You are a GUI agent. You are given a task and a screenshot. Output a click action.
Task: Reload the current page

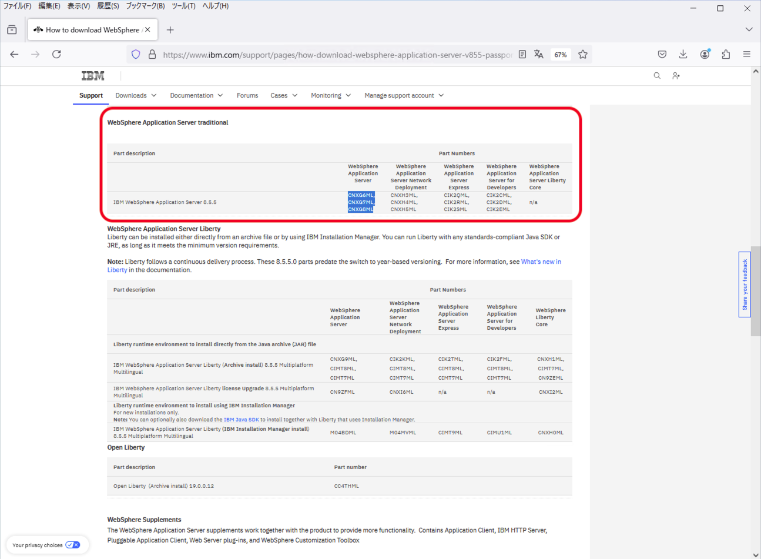click(56, 54)
